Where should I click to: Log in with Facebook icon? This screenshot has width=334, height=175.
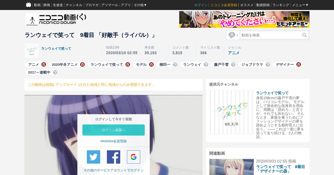tap(114, 157)
